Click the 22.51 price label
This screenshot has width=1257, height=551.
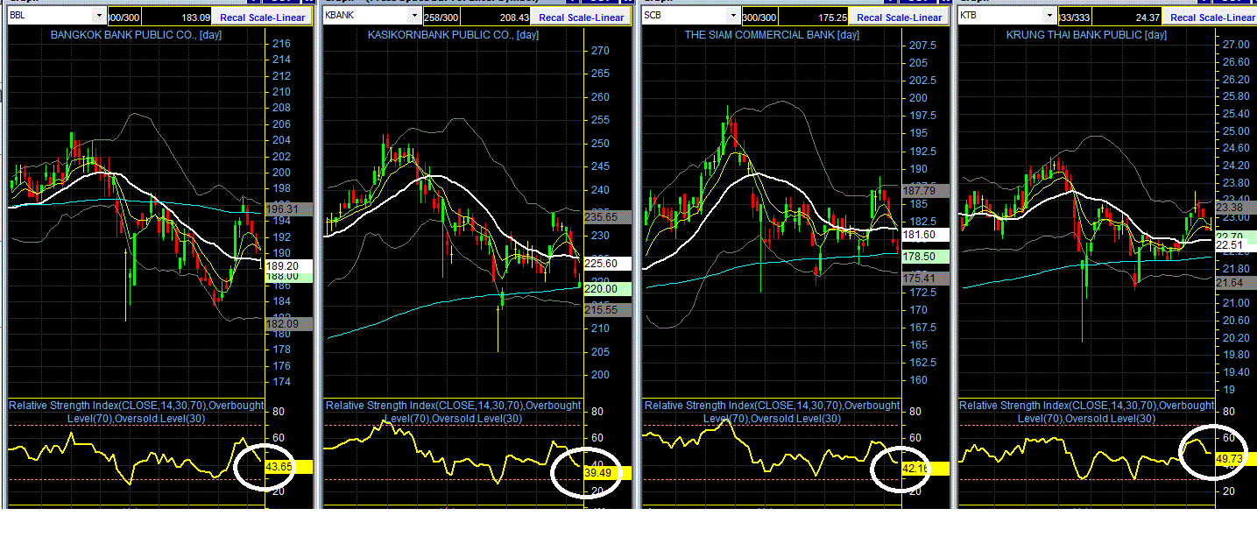point(1235,246)
